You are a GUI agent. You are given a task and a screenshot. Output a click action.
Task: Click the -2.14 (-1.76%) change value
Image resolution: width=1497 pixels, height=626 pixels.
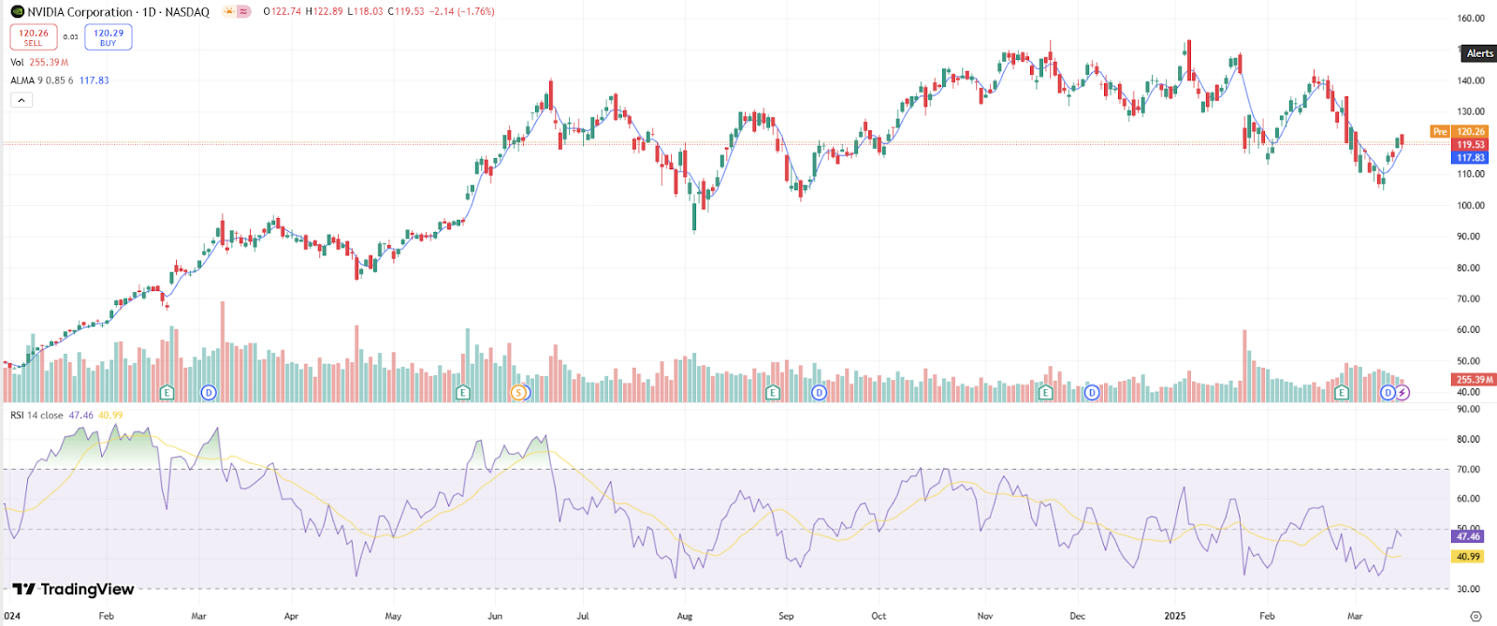[462, 12]
